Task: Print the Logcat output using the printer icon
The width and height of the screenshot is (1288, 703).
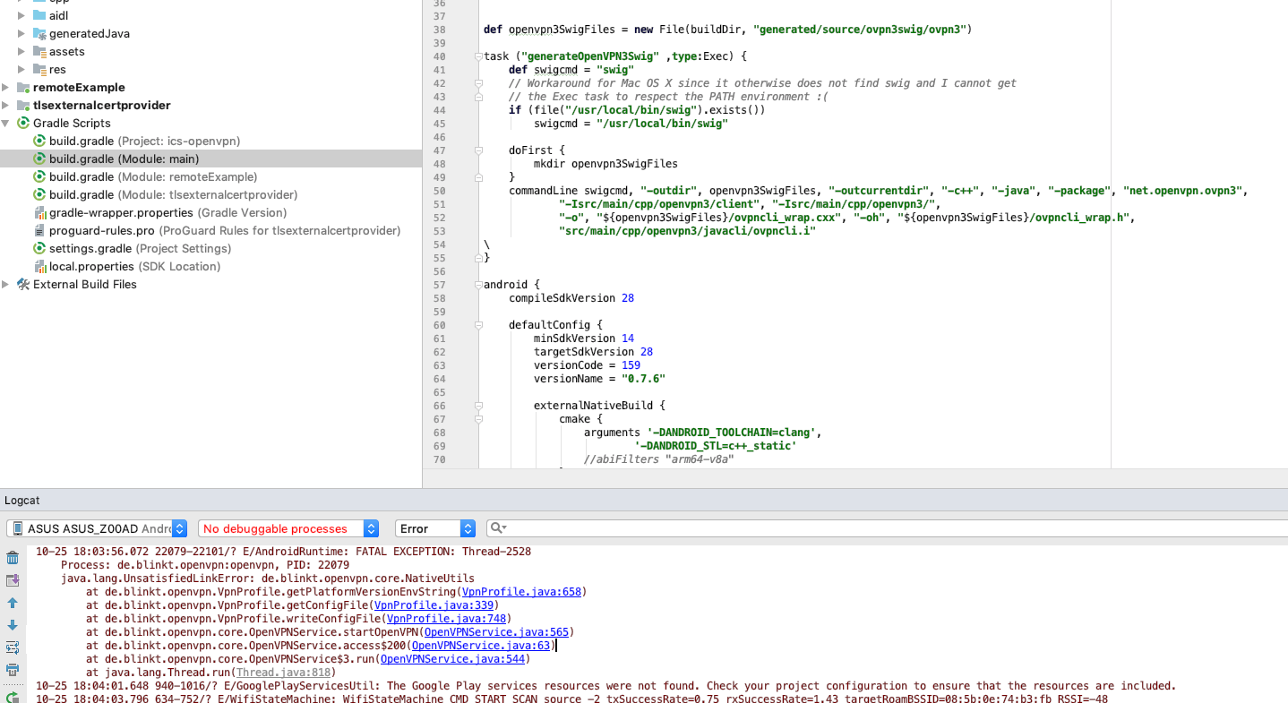Action: coord(12,669)
